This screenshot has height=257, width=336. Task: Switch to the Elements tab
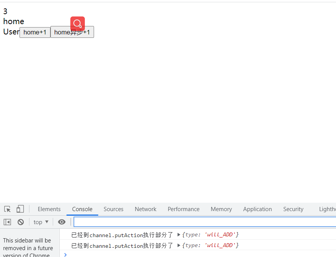click(x=49, y=209)
